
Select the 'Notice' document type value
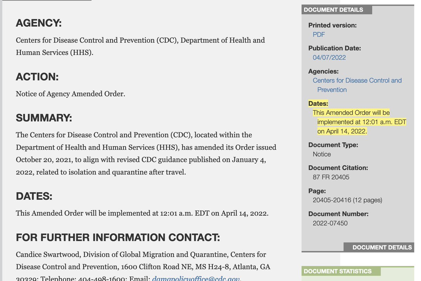pyautogui.click(x=322, y=154)
